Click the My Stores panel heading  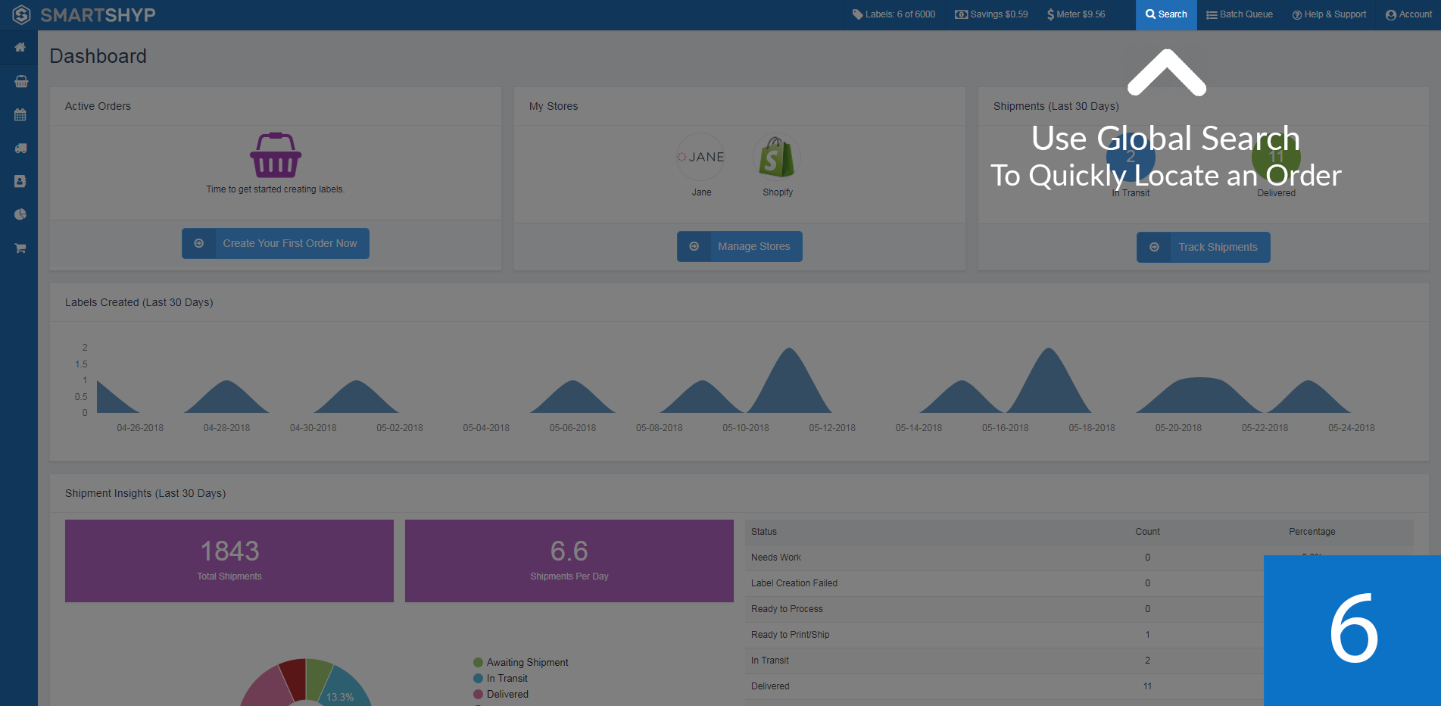click(554, 106)
